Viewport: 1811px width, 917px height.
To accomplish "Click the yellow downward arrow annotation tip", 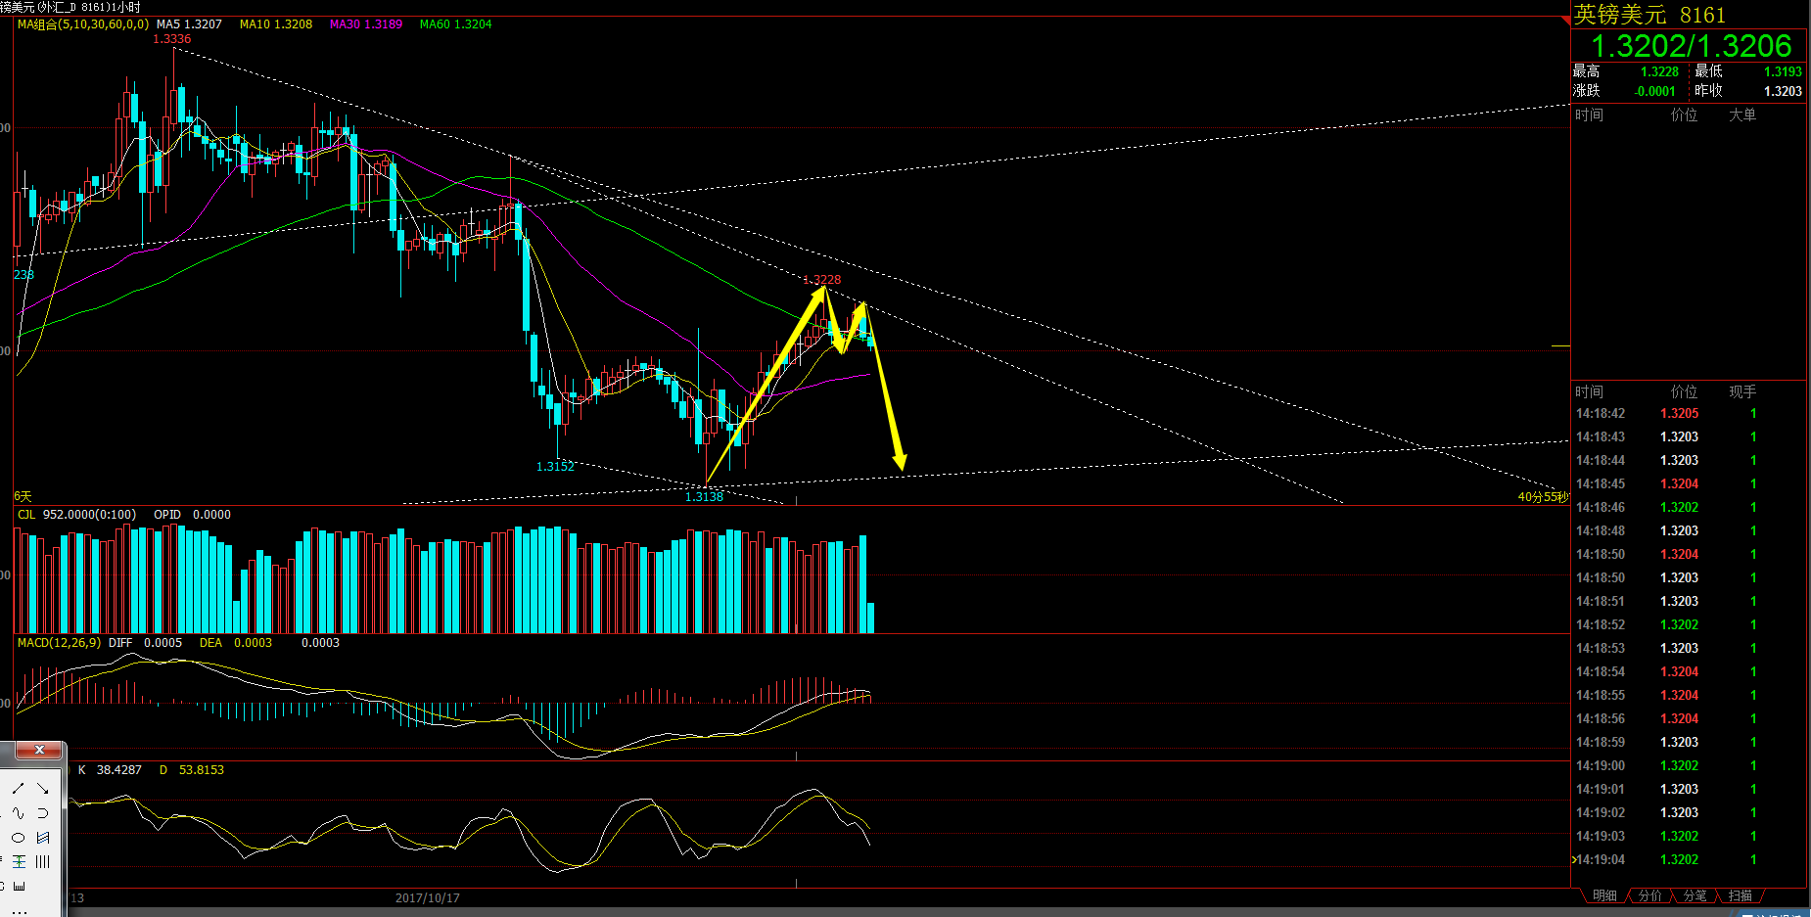I will tap(900, 465).
